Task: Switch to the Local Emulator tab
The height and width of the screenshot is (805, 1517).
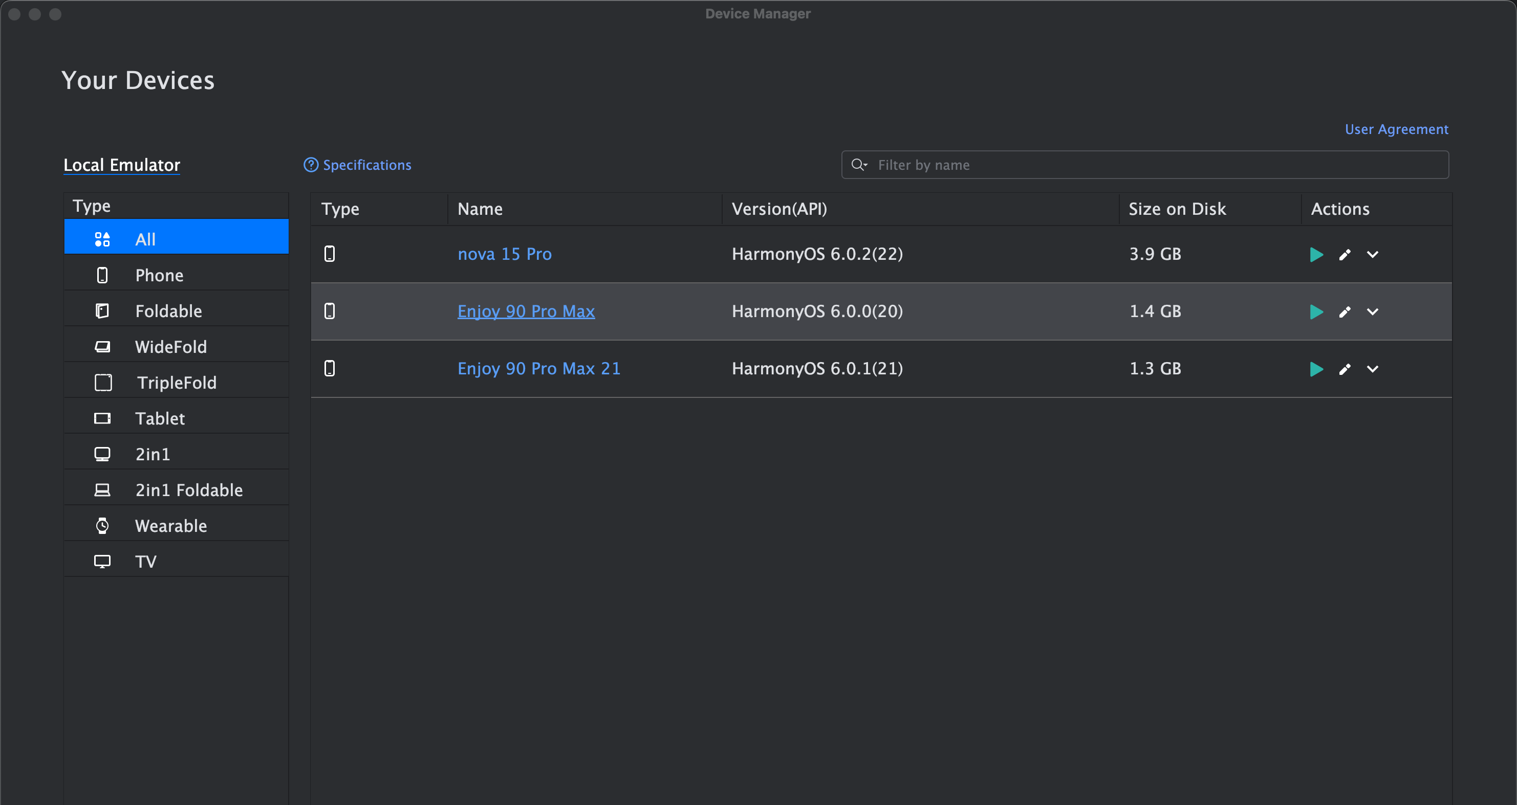Action: click(122, 165)
